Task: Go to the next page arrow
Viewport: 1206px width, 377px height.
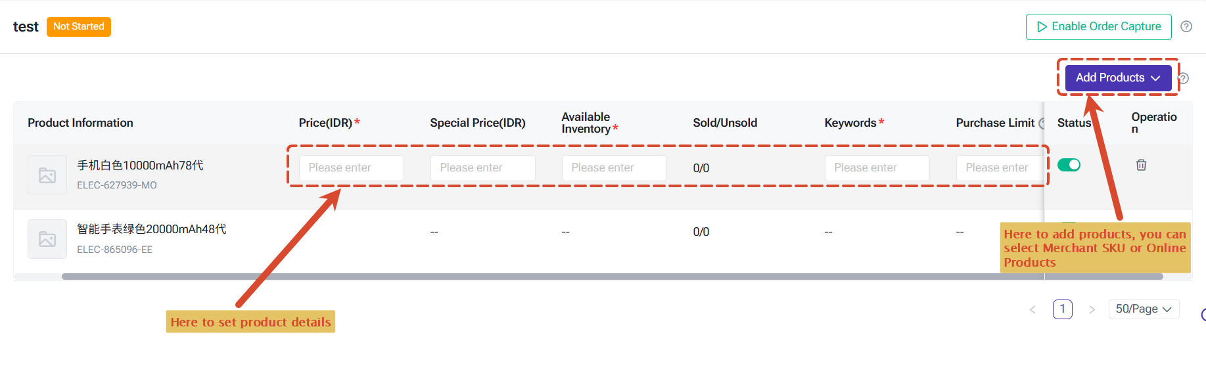Action: pos(1092,309)
